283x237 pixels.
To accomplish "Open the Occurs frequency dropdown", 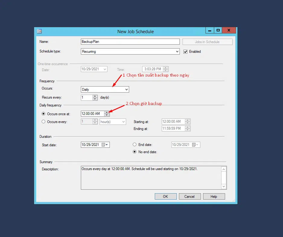I will coord(126,90).
